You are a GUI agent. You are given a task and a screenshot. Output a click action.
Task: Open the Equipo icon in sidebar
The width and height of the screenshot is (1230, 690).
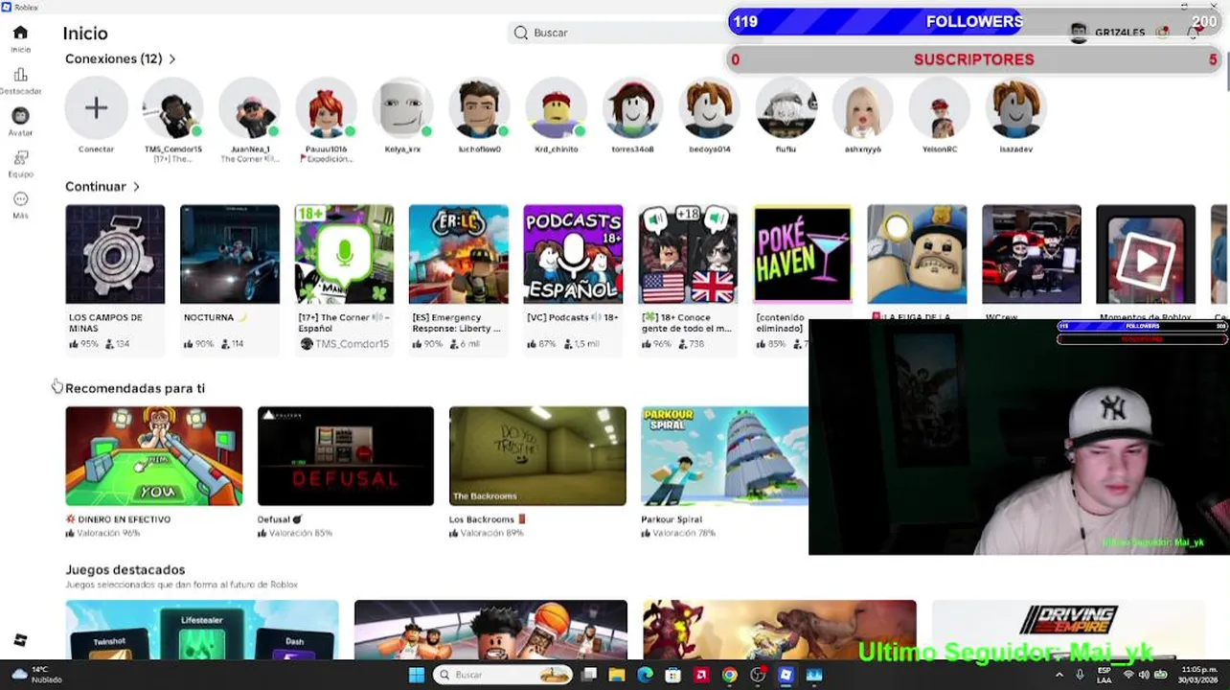pos(20,157)
